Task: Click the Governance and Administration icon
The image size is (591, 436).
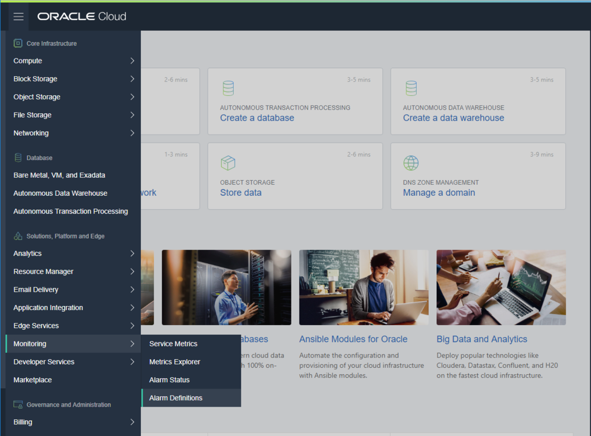Action: click(x=18, y=405)
